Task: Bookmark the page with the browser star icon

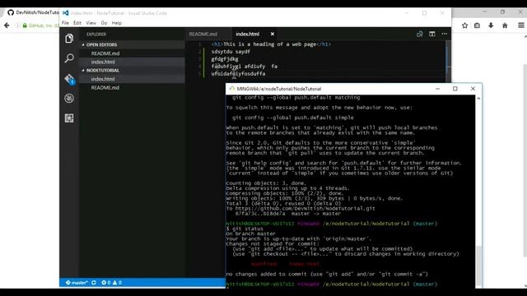Action: point(464,25)
